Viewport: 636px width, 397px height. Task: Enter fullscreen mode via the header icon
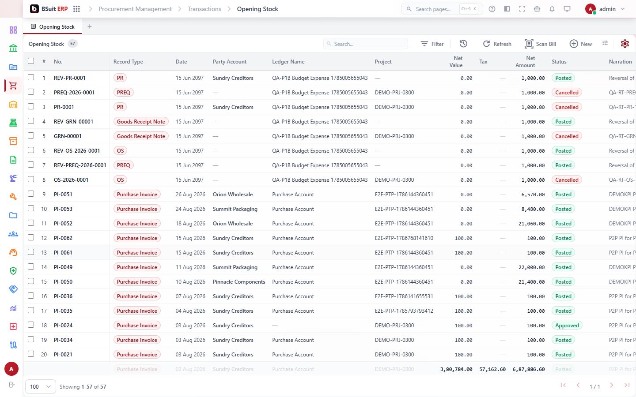[x=522, y=9]
